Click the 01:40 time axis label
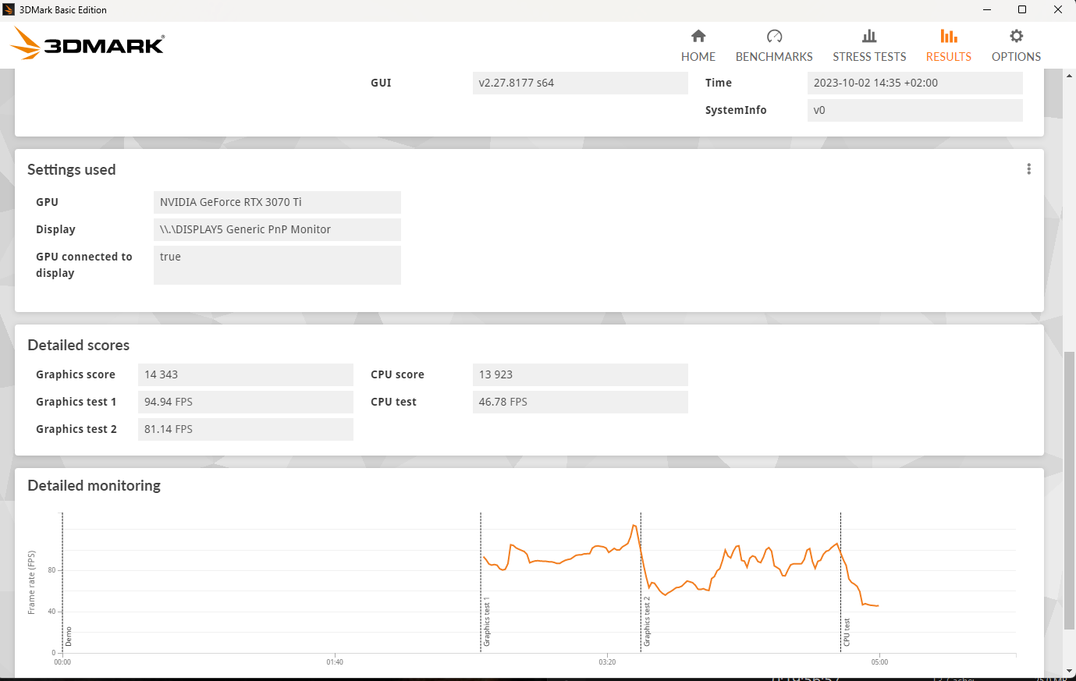 (335, 662)
